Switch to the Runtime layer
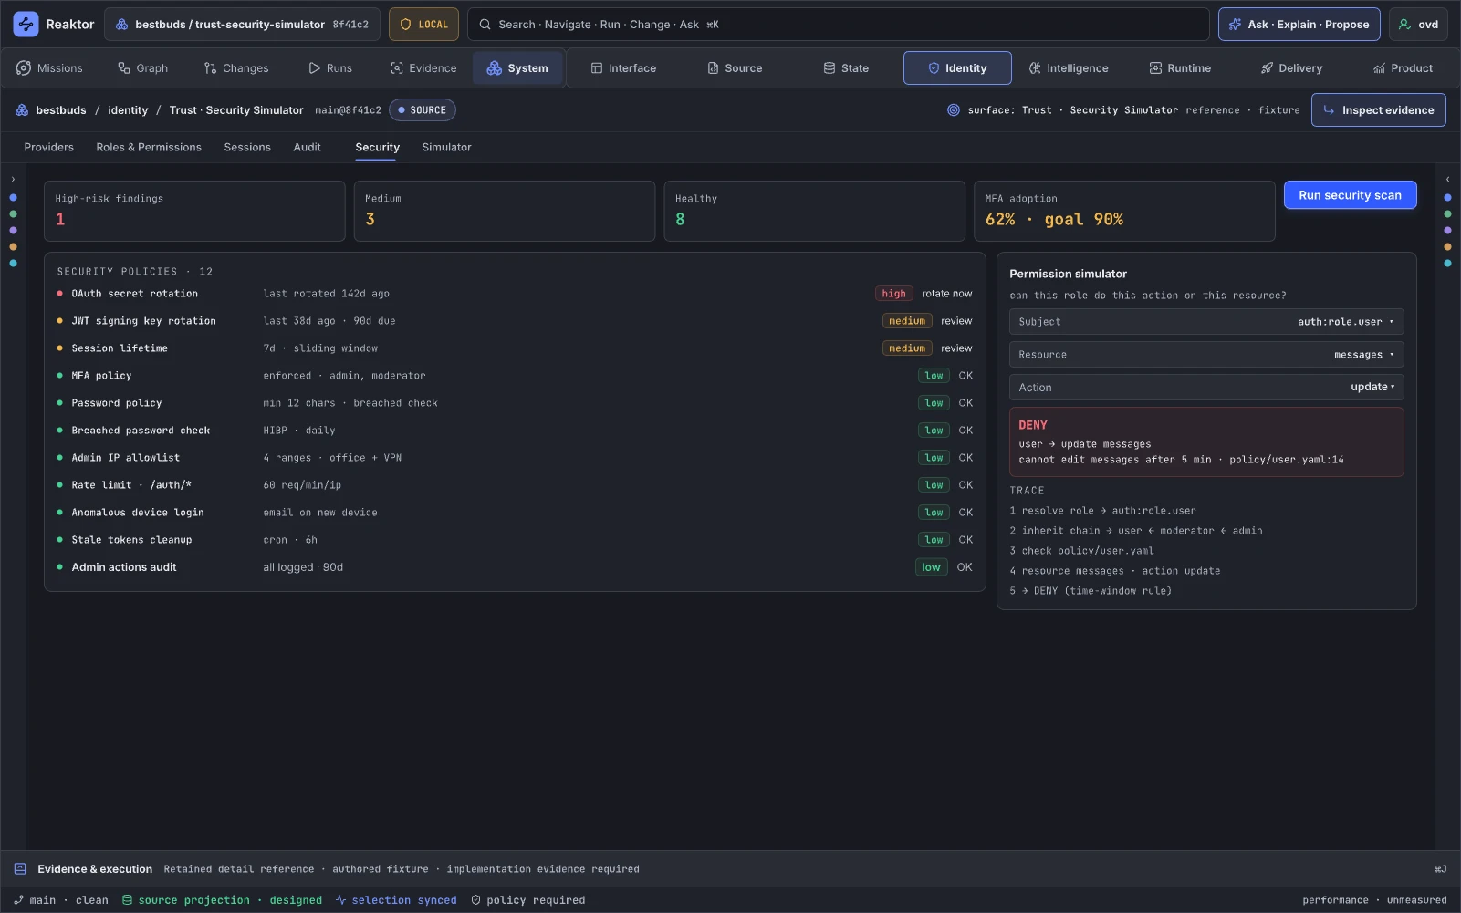This screenshot has width=1461, height=913. pos(1180,68)
